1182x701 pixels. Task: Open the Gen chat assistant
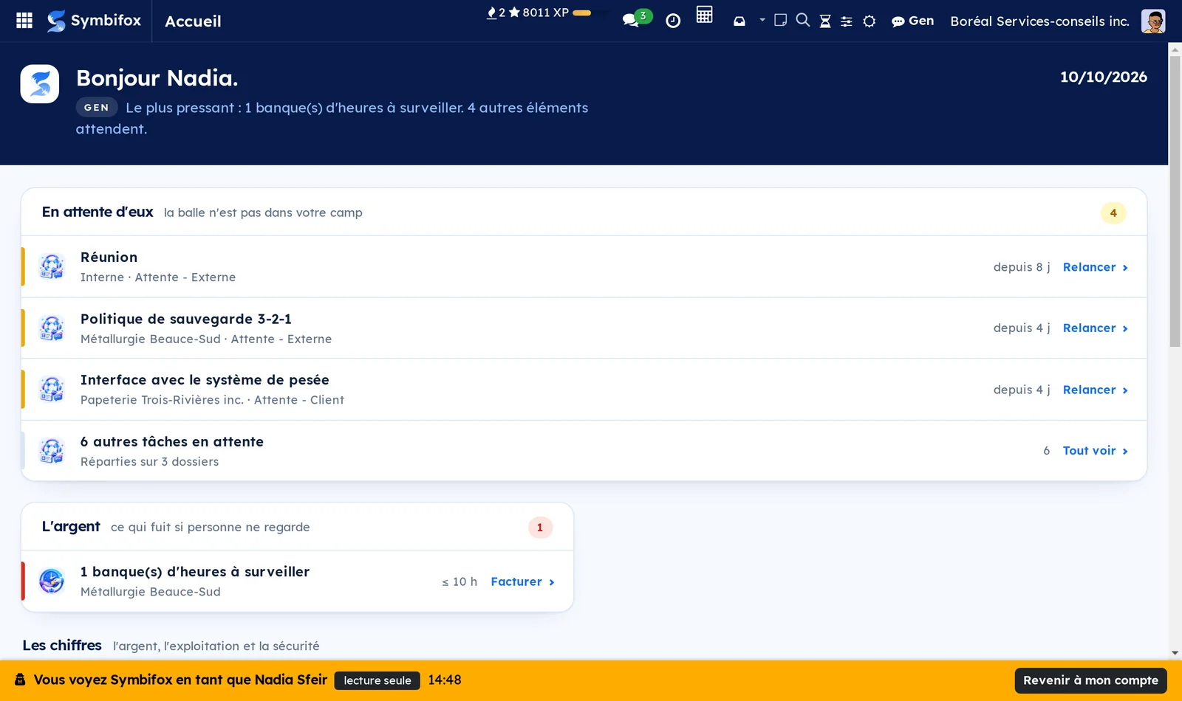pos(912,21)
